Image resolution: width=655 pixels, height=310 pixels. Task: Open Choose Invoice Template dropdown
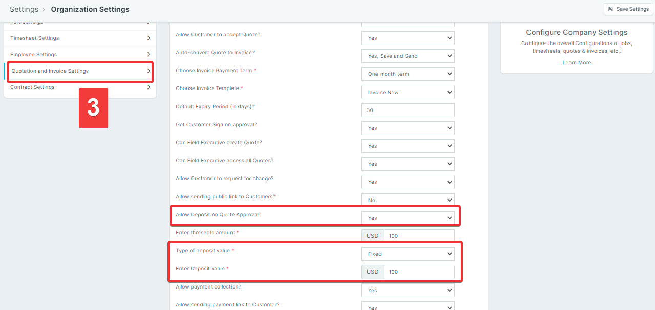(x=408, y=92)
